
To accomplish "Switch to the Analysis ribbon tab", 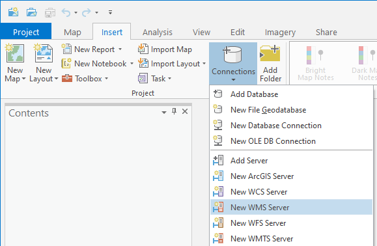I will [158, 32].
